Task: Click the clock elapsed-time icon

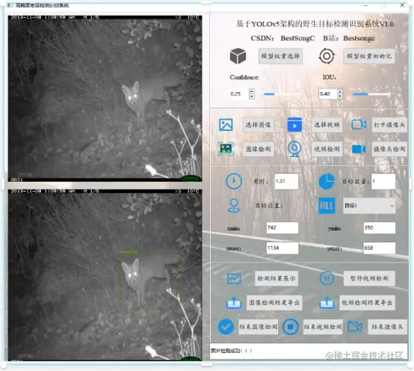Action: pos(234,181)
